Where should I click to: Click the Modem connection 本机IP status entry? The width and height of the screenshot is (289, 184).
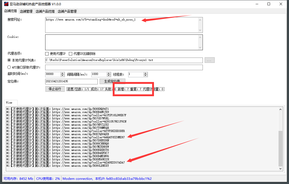tap(107, 179)
